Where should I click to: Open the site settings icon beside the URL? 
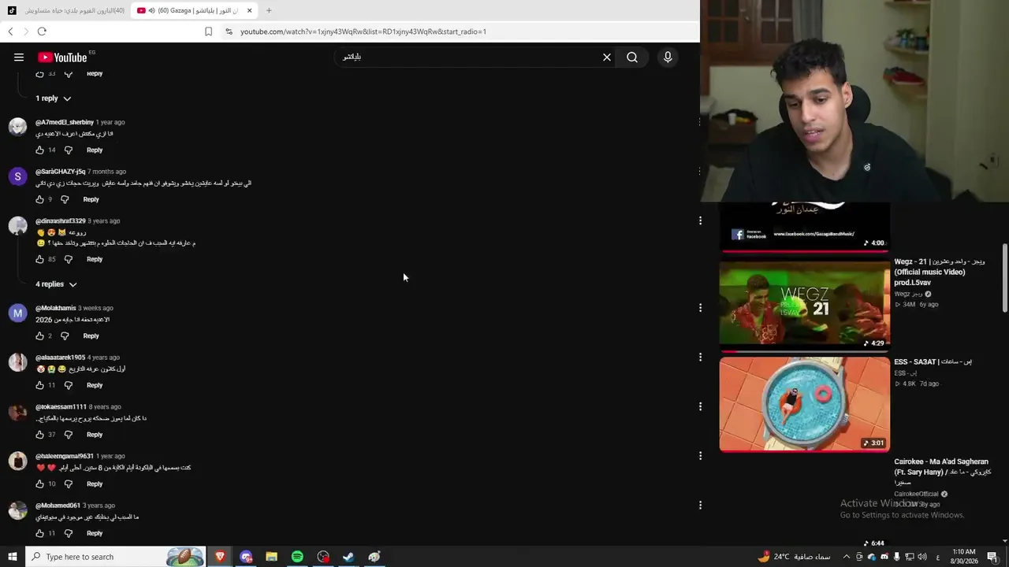coord(229,31)
